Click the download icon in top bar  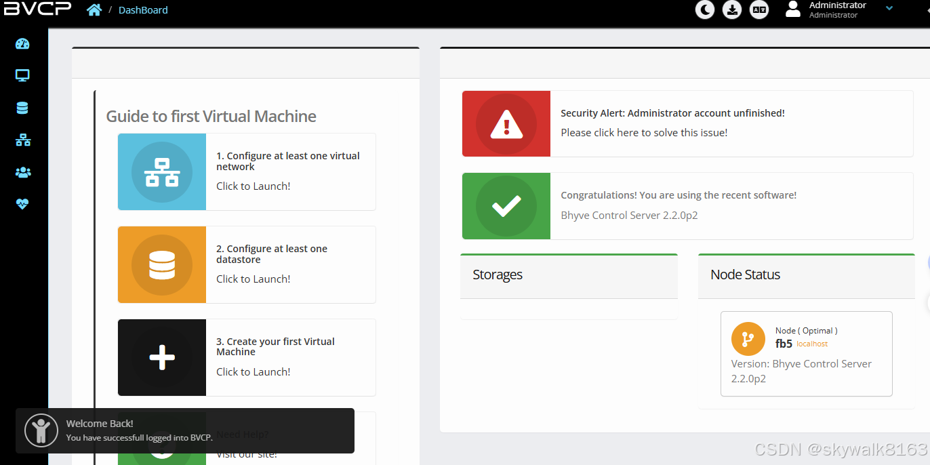click(x=732, y=9)
